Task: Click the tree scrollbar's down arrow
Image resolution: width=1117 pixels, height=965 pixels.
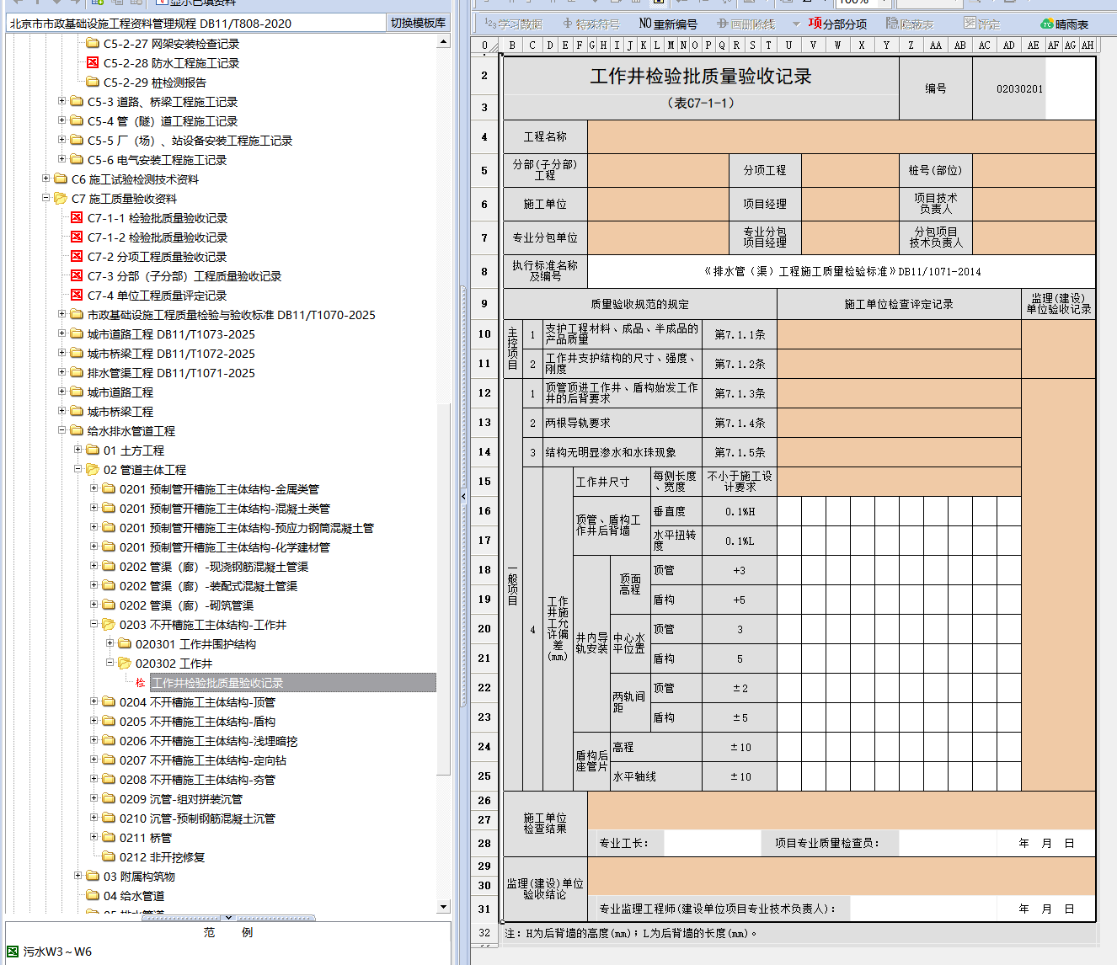Action: pos(443,907)
